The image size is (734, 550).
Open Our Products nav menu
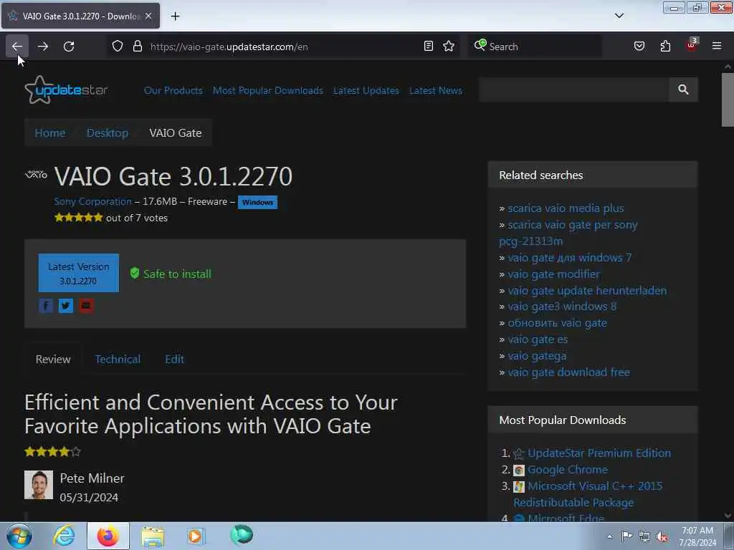coord(173,90)
